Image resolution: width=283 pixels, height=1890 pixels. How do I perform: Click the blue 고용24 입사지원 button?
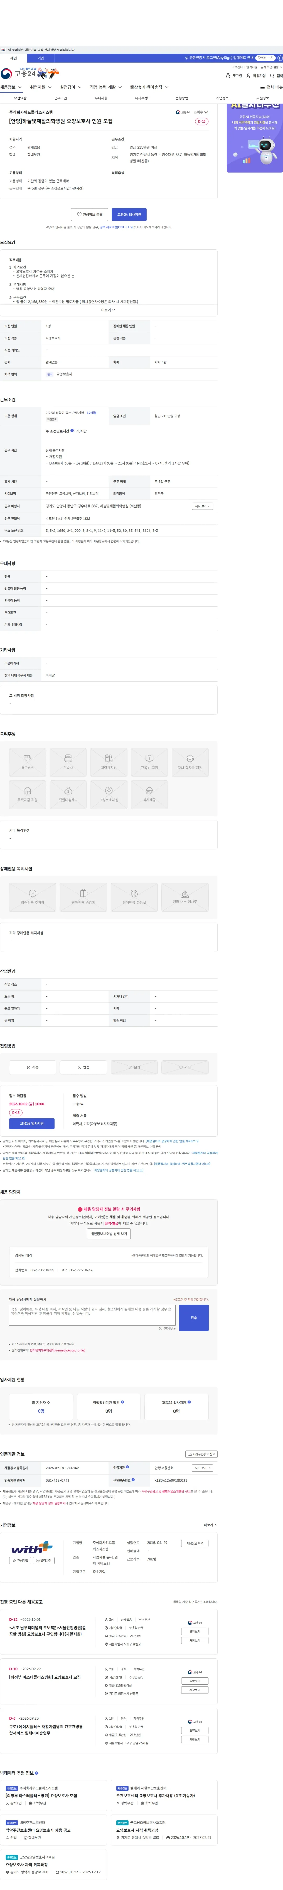(x=129, y=214)
